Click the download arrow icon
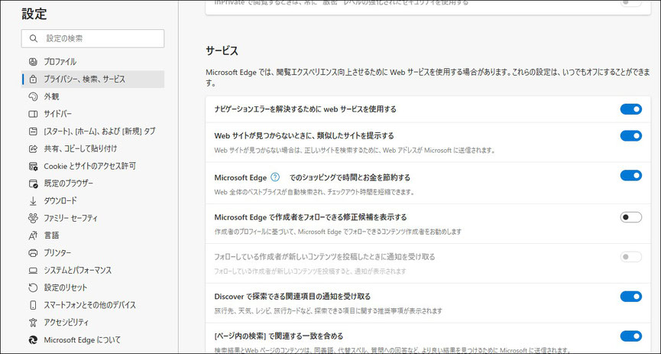The image size is (661, 354). (x=33, y=201)
